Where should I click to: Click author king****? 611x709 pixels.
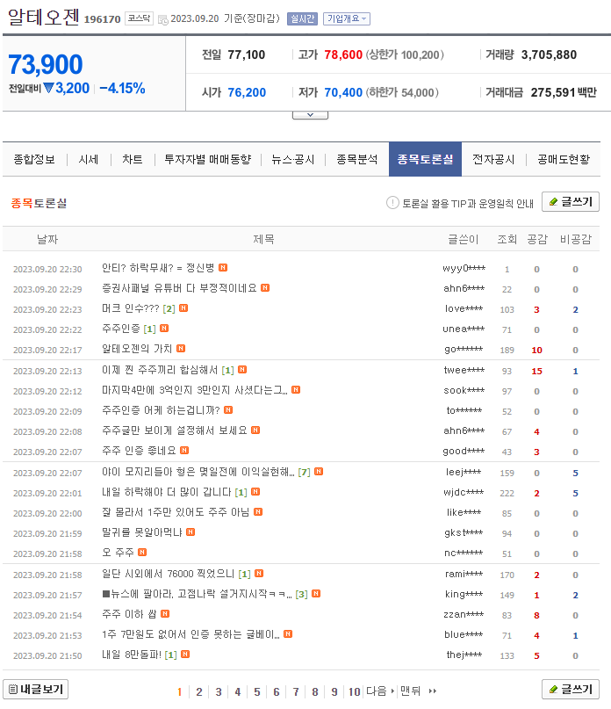point(464,594)
